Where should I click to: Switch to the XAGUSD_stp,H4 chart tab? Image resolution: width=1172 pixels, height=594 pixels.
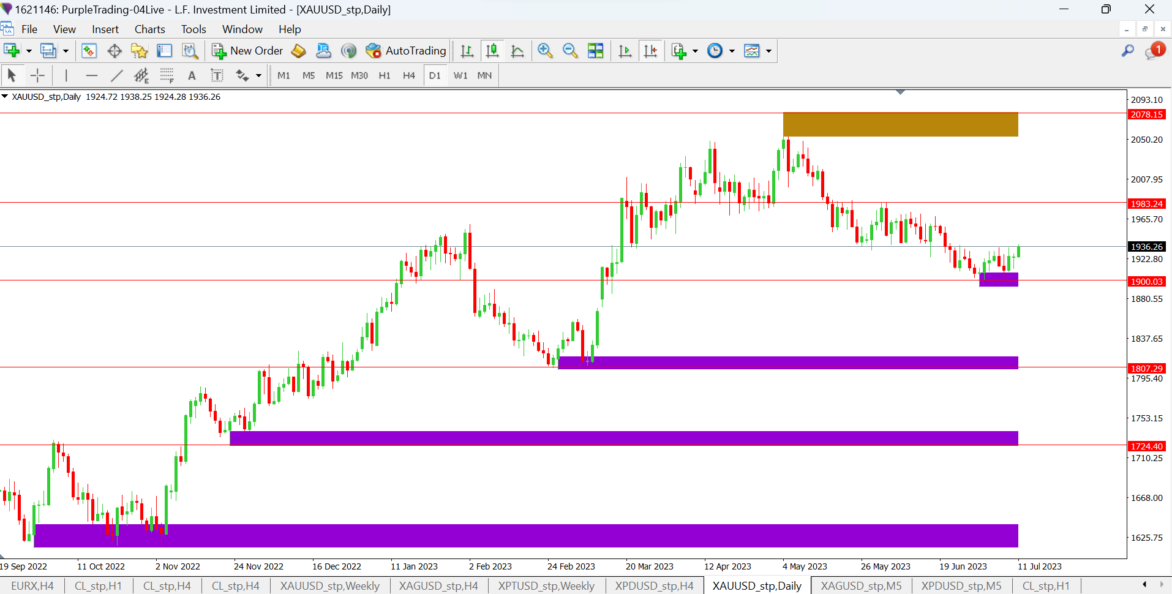[438, 586]
